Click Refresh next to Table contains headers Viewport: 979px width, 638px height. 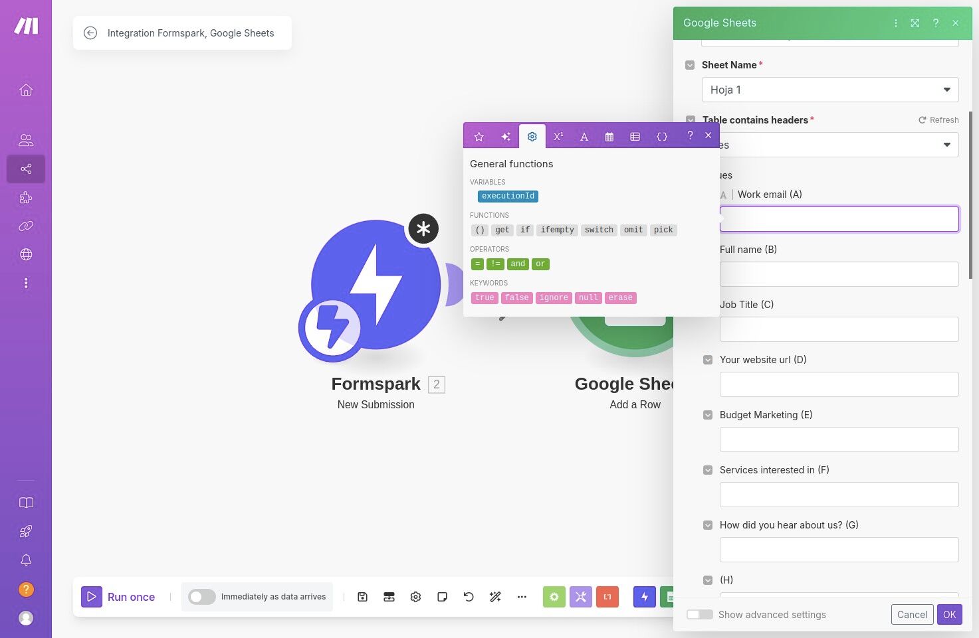tap(938, 120)
